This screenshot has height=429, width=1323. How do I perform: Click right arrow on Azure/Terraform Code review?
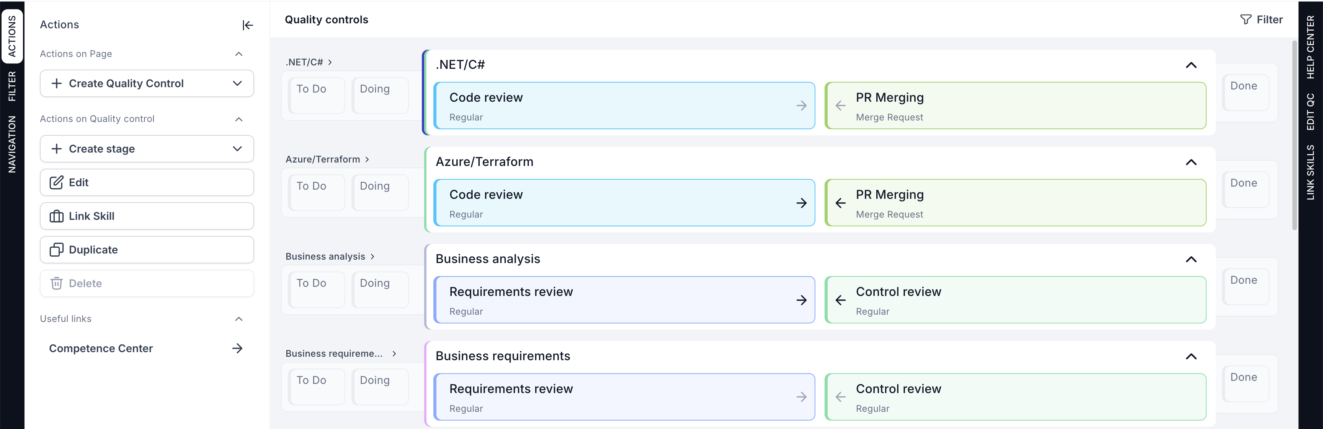[801, 203]
